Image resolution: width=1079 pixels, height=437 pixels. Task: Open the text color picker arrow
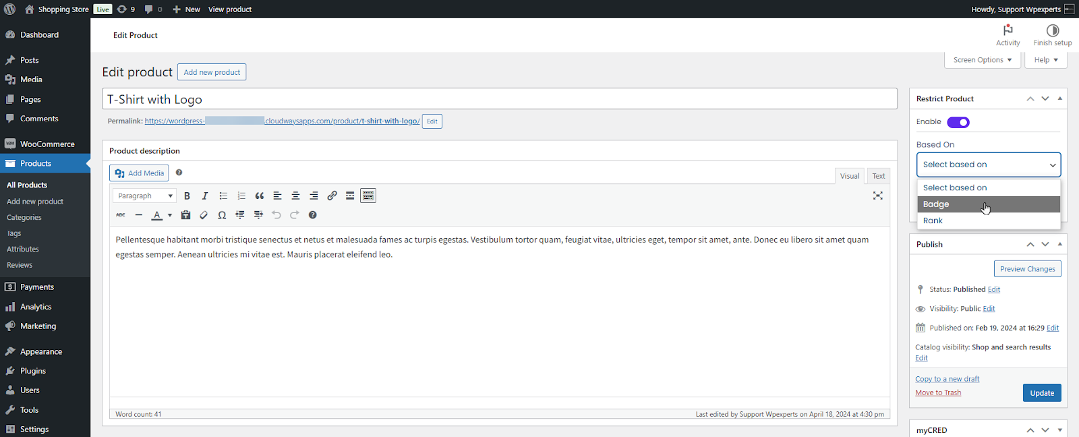[x=170, y=215]
